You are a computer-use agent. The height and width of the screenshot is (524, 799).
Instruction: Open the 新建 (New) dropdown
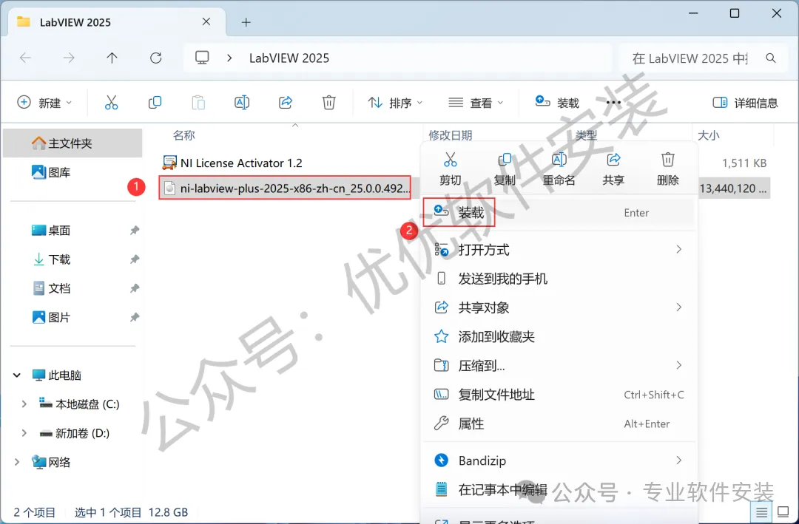pyautogui.click(x=45, y=103)
